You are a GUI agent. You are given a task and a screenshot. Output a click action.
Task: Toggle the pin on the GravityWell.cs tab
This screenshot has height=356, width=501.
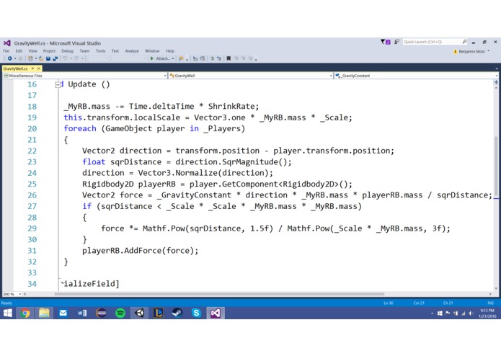tap(32, 68)
